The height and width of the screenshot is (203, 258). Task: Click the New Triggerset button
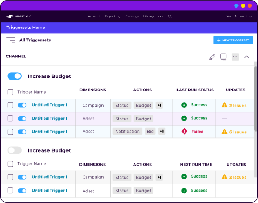[x=233, y=40]
